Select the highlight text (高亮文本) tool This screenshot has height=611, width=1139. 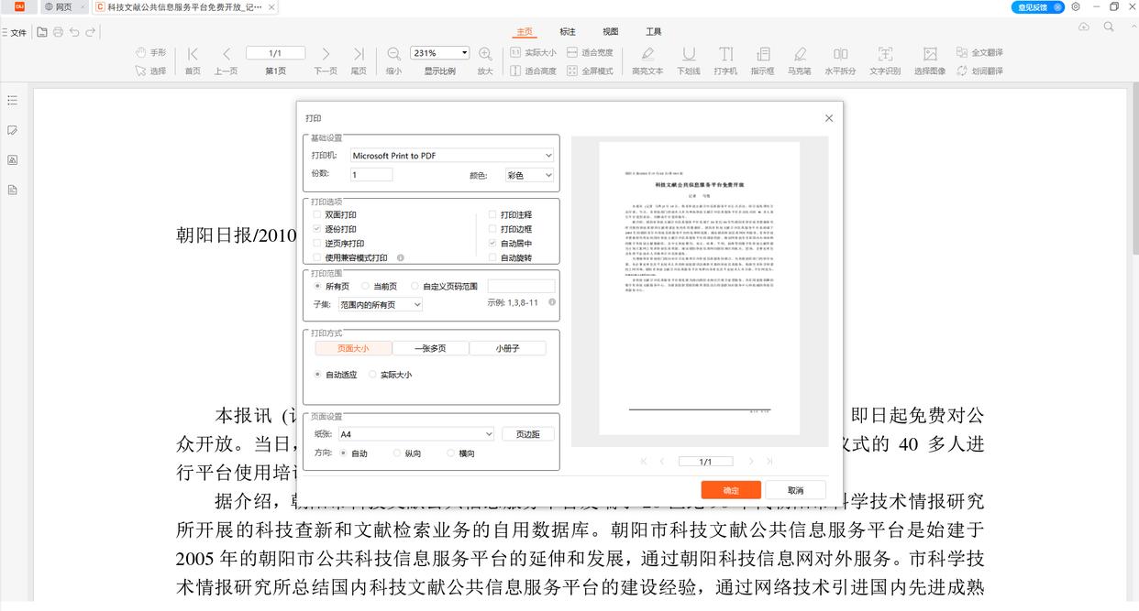point(647,55)
